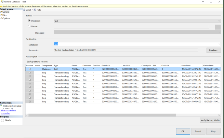The height and width of the screenshot is (138, 224).
Task: Select the Device source radio button
Action: click(29, 26)
